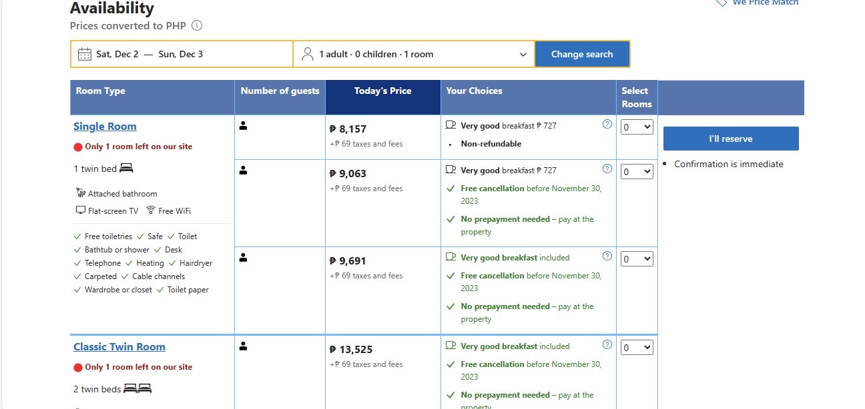865x409 pixels.
Task: Select rooms for Classic Twin Room ₱ 13,525
Action: click(x=637, y=347)
